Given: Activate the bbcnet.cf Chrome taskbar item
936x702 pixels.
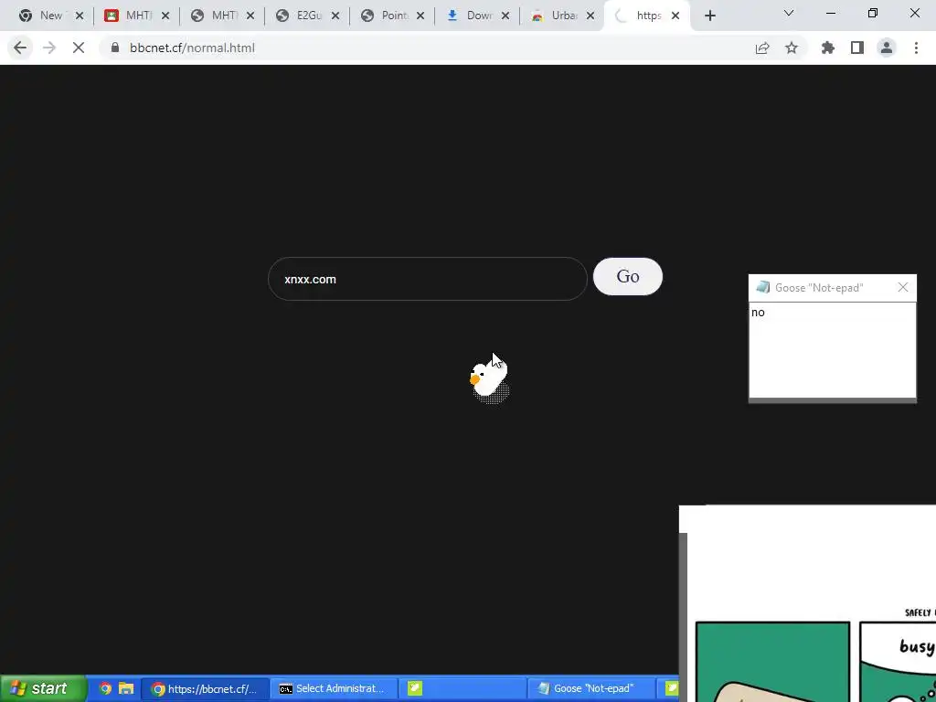Looking at the screenshot, I should 205,688.
